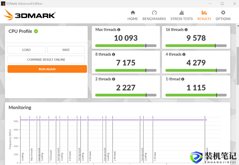Click the SAVE button
Image resolution: width=239 pixels, height=165 pixels.
tap(66, 50)
